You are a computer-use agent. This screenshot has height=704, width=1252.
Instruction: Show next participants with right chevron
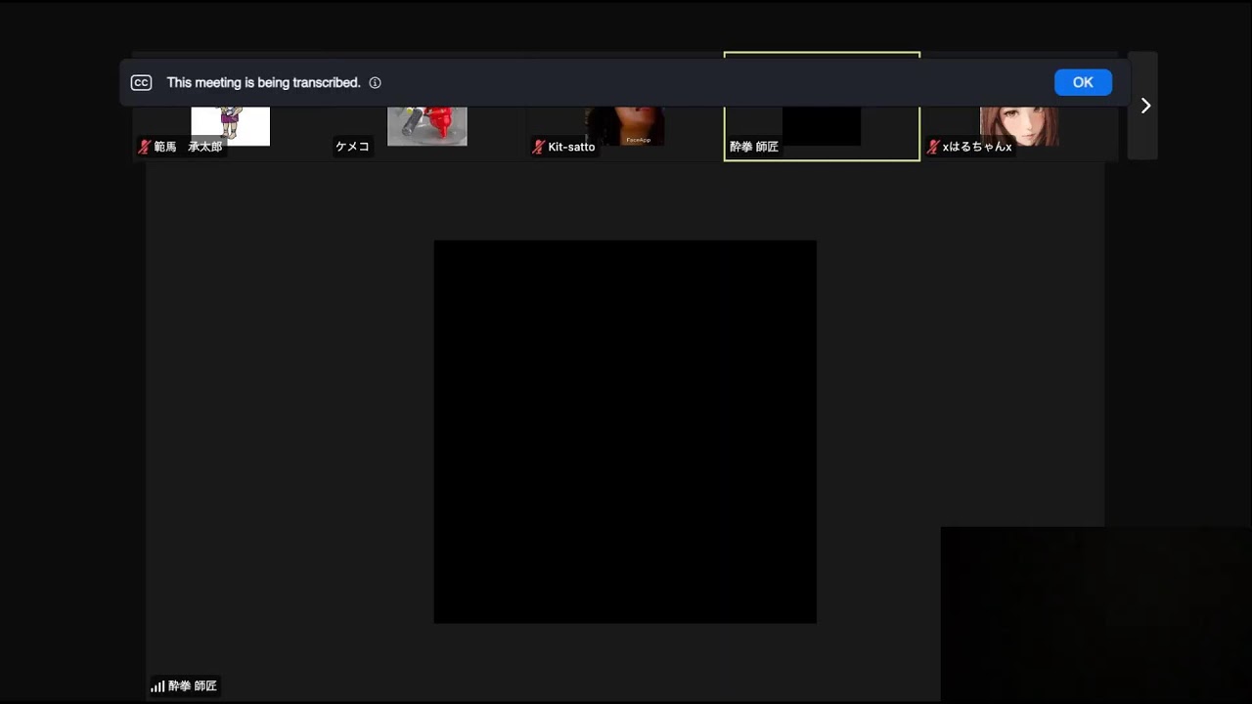click(1145, 106)
